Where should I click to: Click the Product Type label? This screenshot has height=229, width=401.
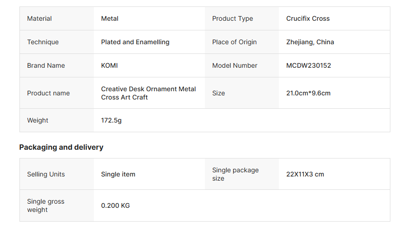tap(232, 18)
